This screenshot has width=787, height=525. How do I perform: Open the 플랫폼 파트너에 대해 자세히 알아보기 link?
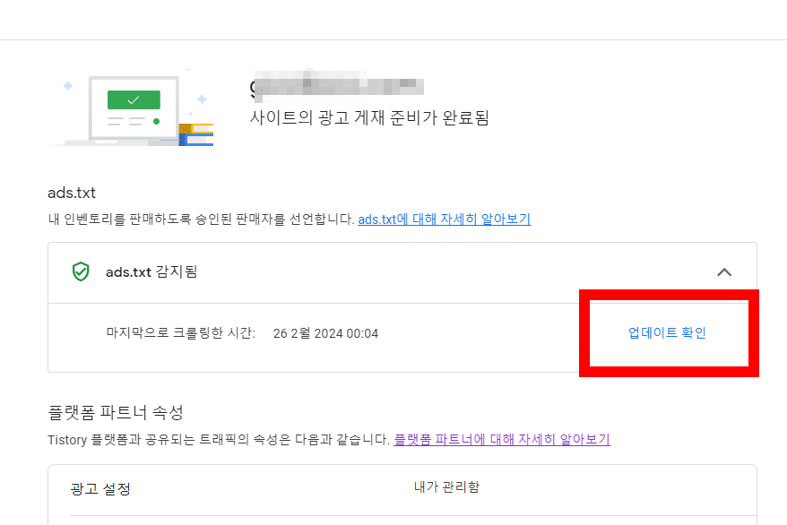pyautogui.click(x=503, y=439)
